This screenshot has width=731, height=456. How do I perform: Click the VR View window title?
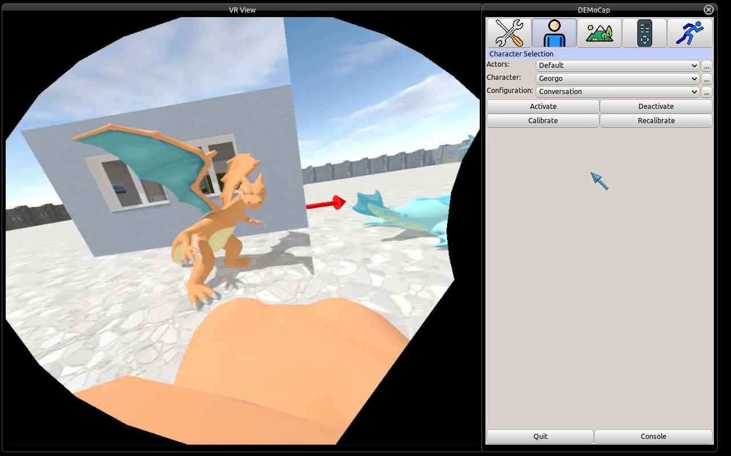coord(242,10)
